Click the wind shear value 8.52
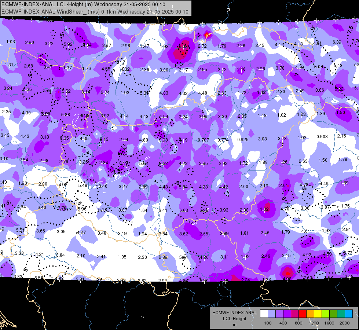 163,164
